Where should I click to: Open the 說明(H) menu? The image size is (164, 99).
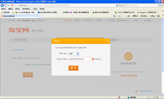pyautogui.click(x=42, y=9)
